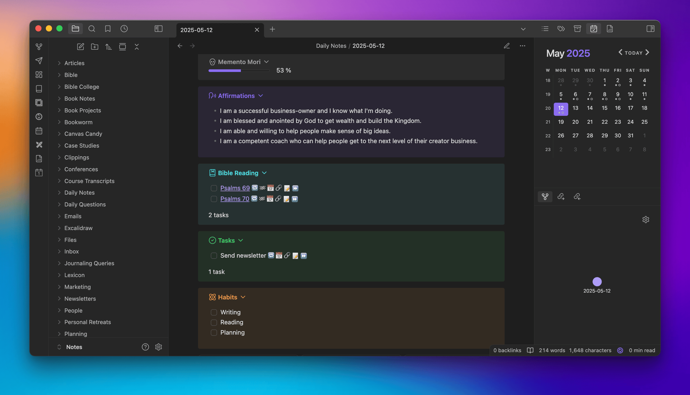Select May 31 in the calendar
This screenshot has height=395, width=690.
(630, 136)
